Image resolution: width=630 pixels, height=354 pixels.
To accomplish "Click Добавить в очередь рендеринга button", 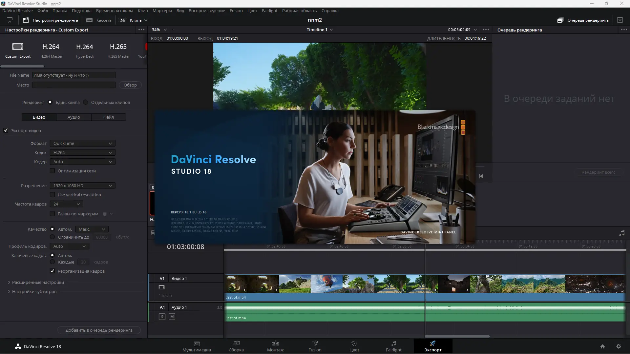I will 99,330.
